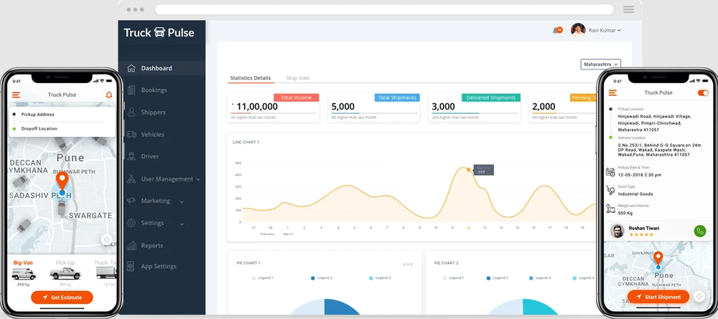Image resolution: width=718 pixels, height=319 pixels.
Task: Click Pie Chart 1 Legend 3 color dot
Action: (x=371, y=278)
